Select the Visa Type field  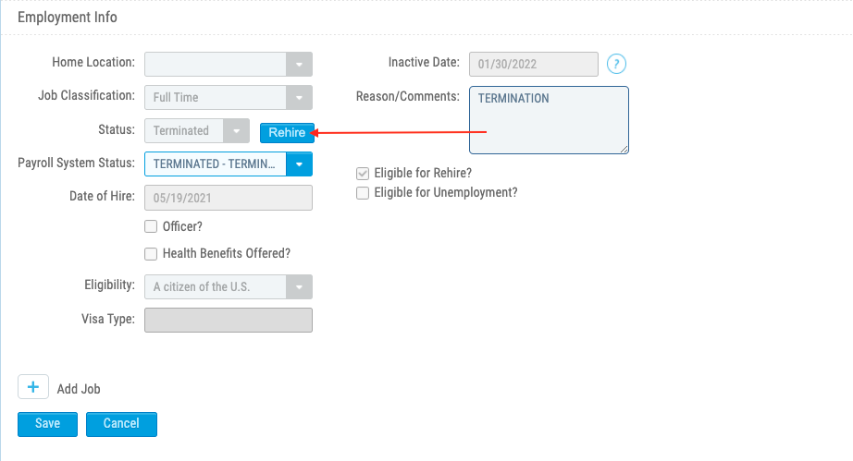coord(229,320)
